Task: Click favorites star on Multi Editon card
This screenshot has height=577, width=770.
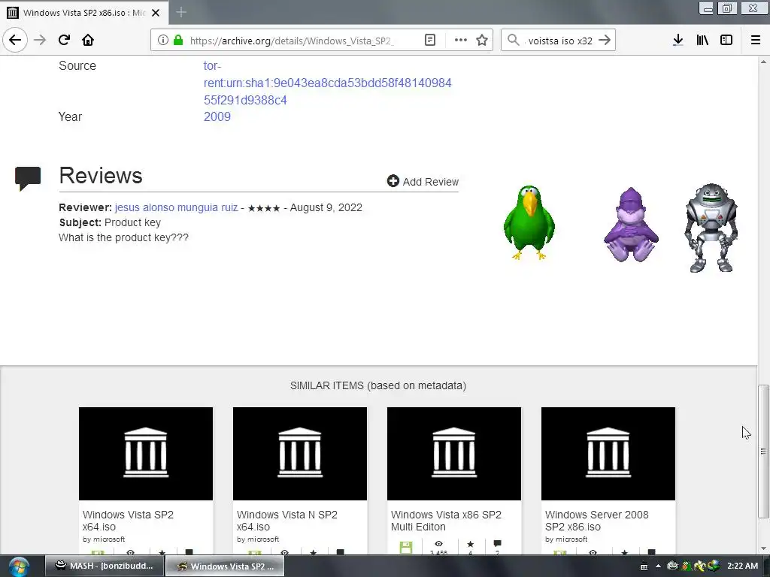Action: (x=471, y=544)
